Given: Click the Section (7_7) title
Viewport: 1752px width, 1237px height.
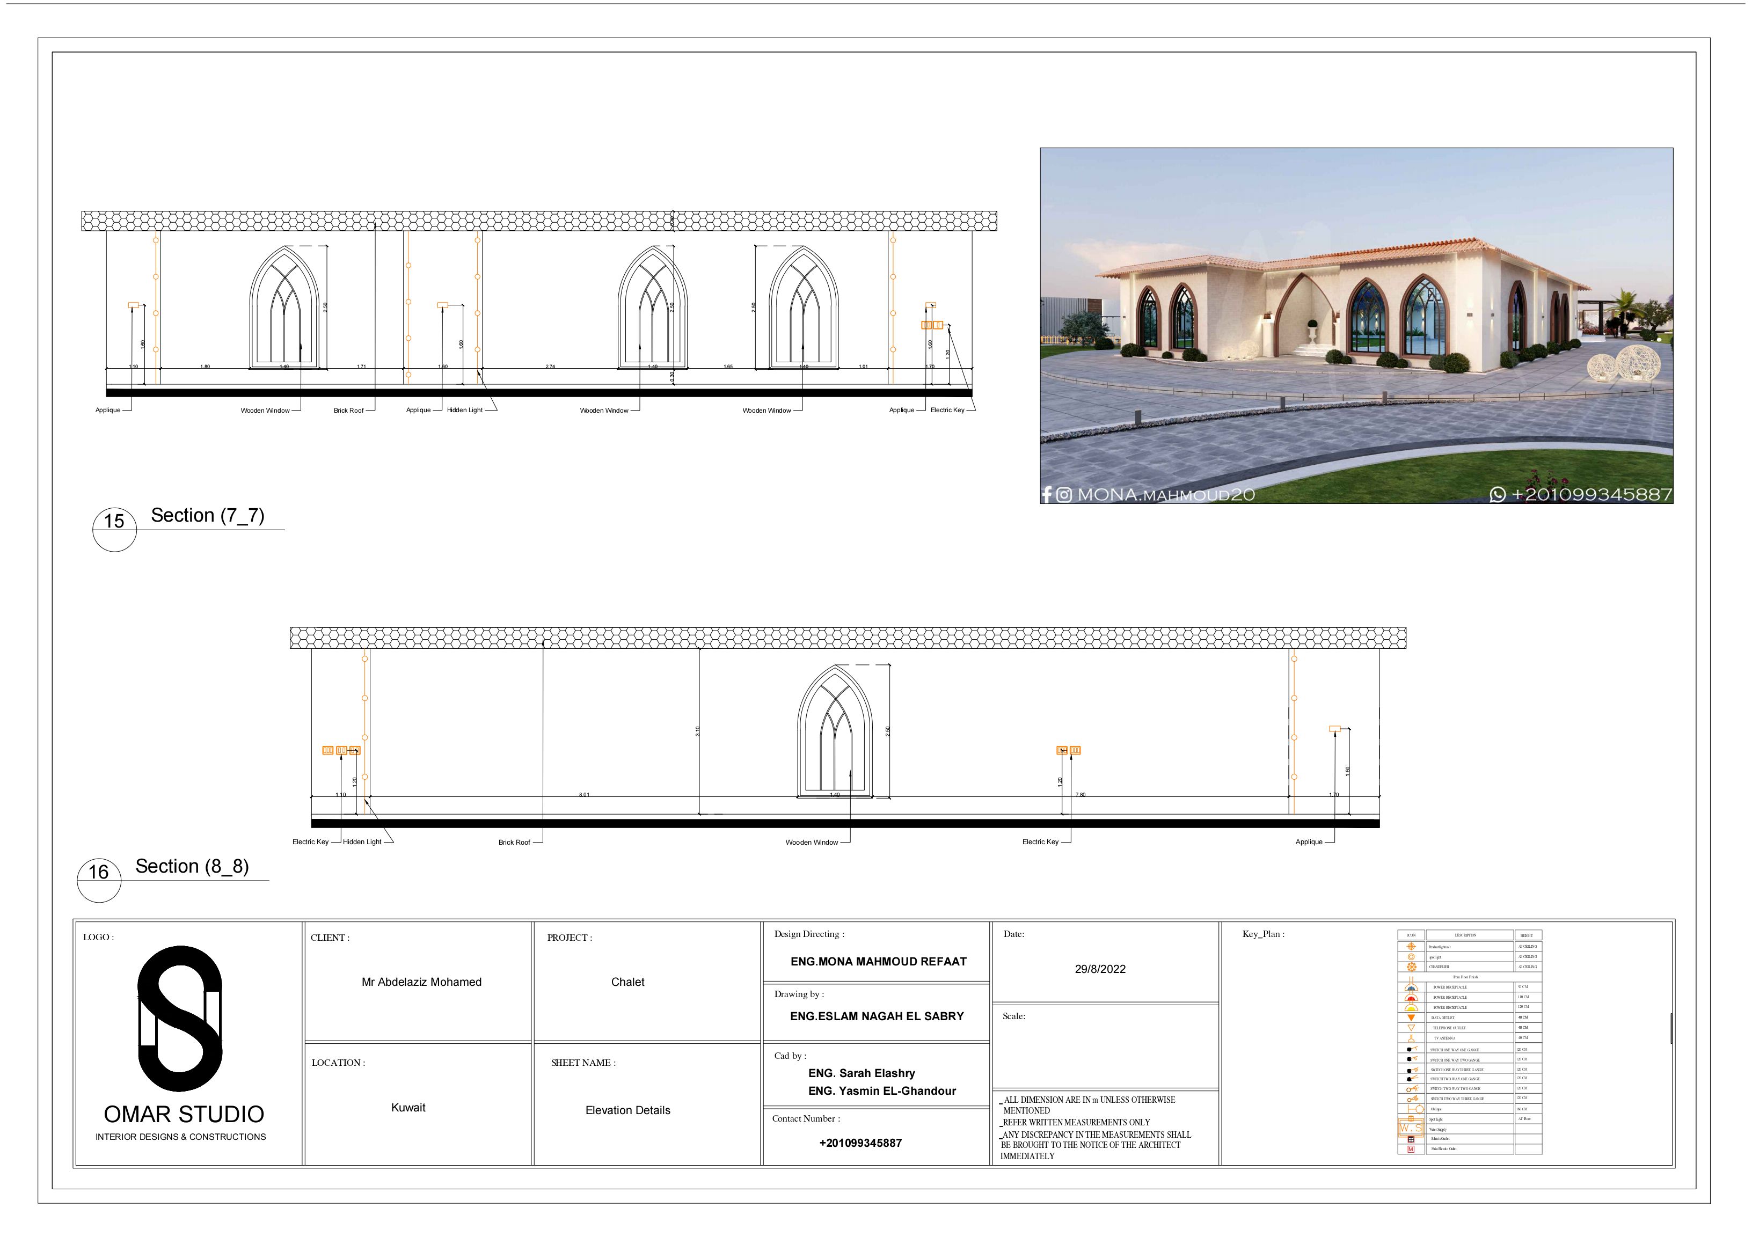Looking at the screenshot, I should point(208,515).
